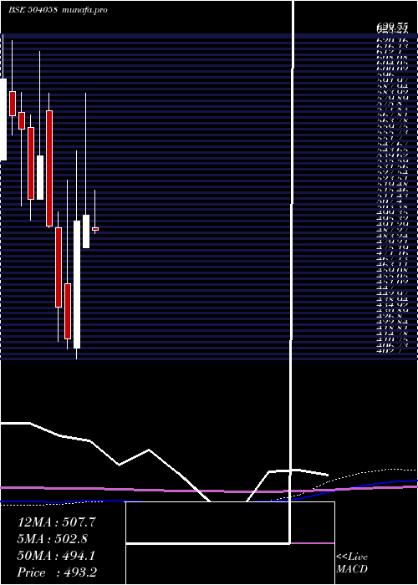Click the "<<Live MACD" label
The width and height of the screenshot is (418, 585).
point(352,563)
